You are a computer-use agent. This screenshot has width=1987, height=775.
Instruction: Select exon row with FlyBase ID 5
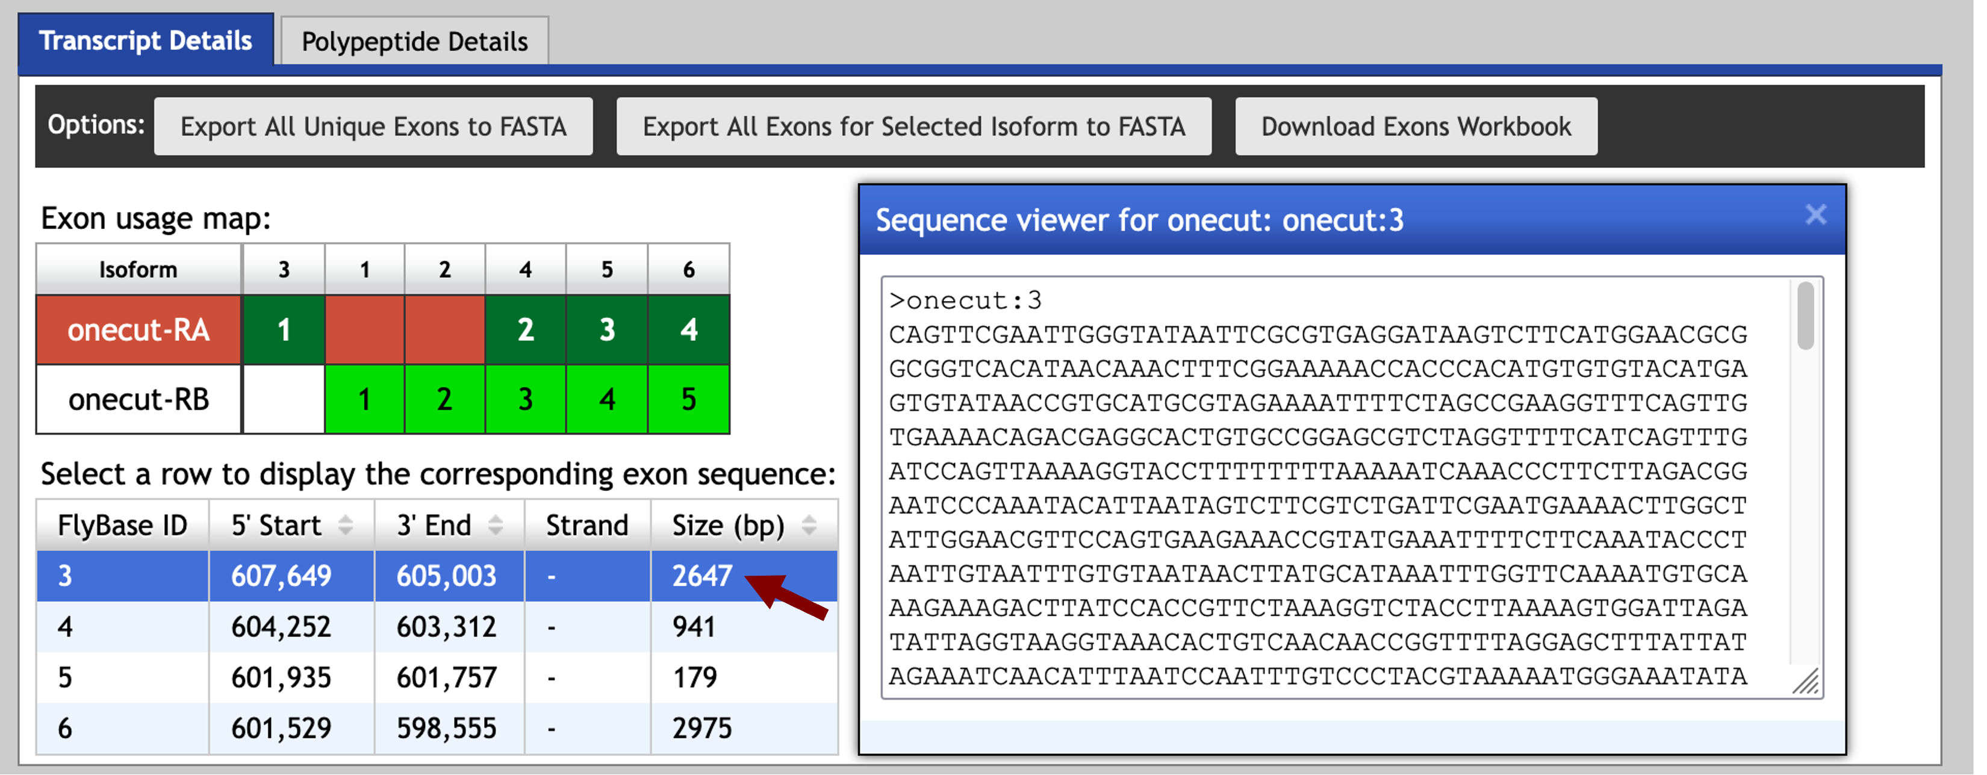click(437, 678)
